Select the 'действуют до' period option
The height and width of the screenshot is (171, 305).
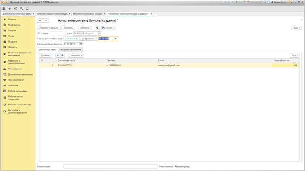click(x=71, y=39)
